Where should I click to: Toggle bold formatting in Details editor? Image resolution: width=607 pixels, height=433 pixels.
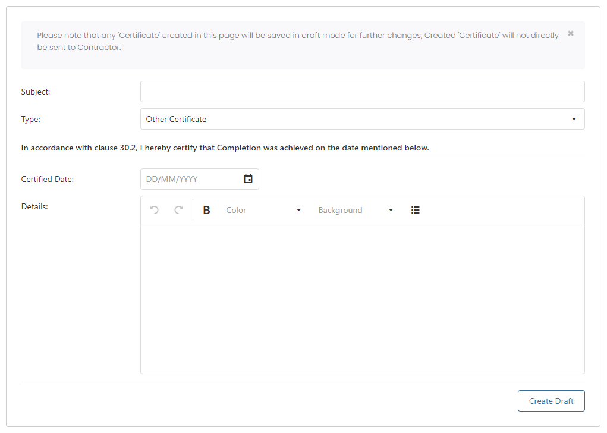click(x=207, y=210)
